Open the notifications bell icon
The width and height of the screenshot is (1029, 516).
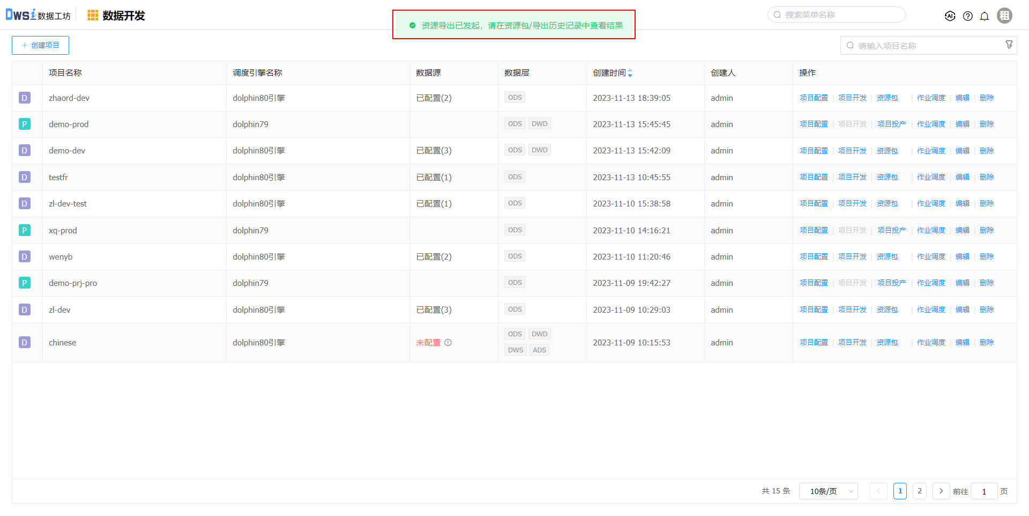(x=985, y=16)
